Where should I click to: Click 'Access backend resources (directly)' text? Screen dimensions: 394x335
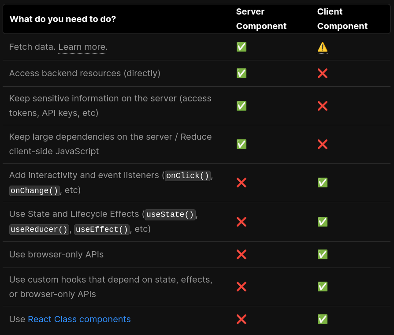click(85, 73)
